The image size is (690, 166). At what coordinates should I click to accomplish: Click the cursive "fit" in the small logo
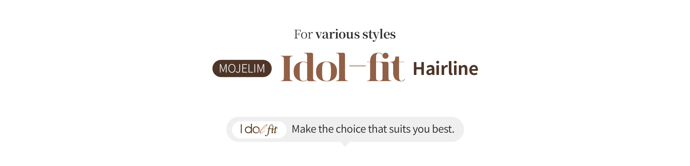pos(272,130)
